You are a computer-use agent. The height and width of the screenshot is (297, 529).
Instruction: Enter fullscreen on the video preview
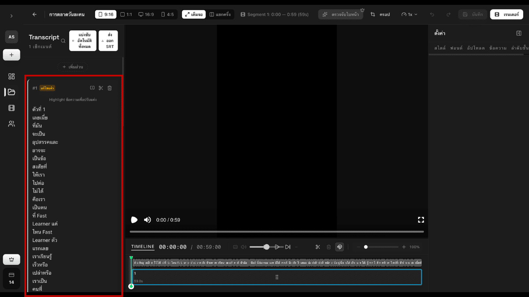[x=421, y=220]
